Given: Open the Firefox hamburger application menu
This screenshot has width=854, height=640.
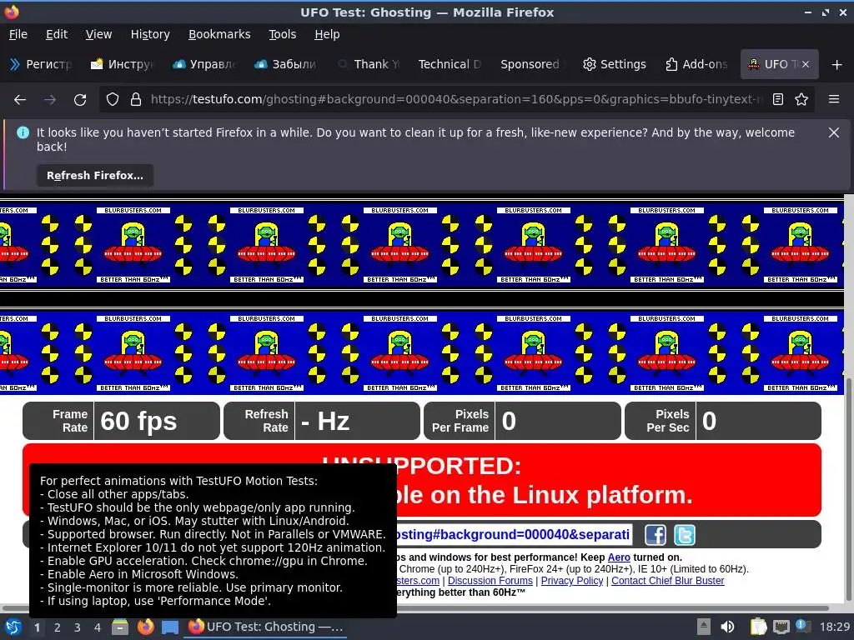Looking at the screenshot, I should tap(834, 99).
